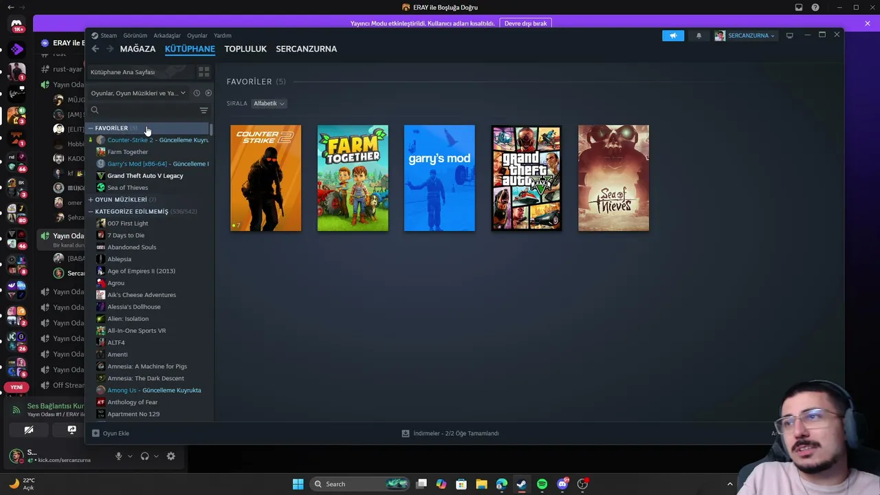
Task: Open advanced library filter options
Action: point(203,110)
